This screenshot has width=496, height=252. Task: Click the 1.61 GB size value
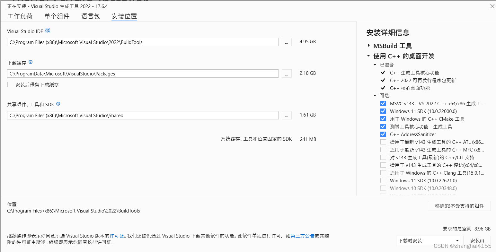point(308,115)
